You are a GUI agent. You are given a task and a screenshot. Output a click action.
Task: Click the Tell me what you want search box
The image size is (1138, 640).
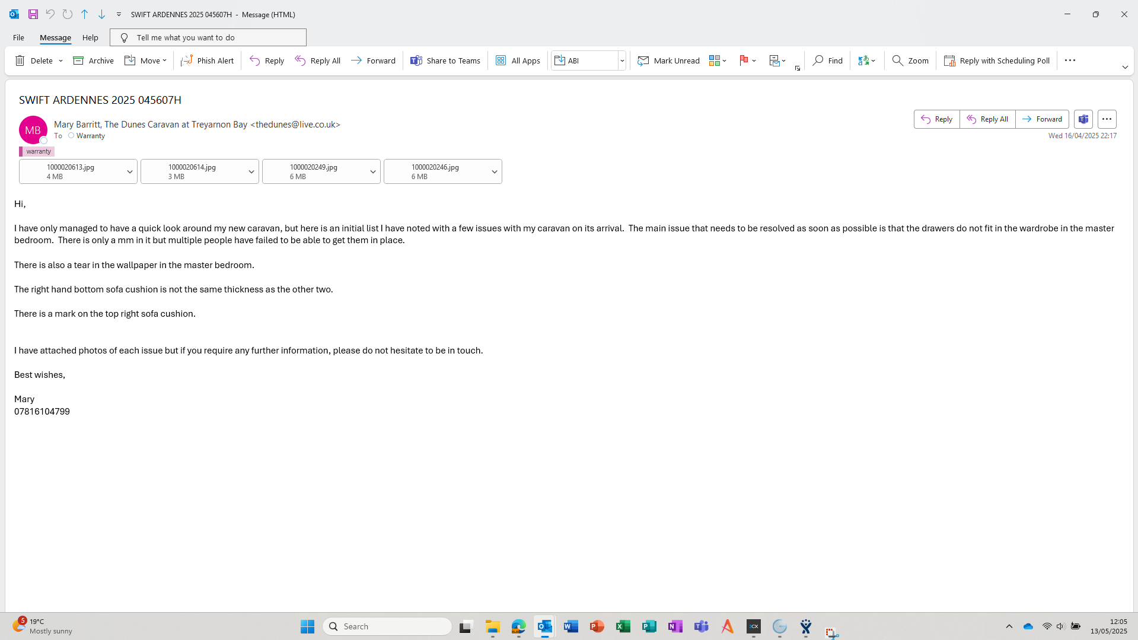point(208,37)
